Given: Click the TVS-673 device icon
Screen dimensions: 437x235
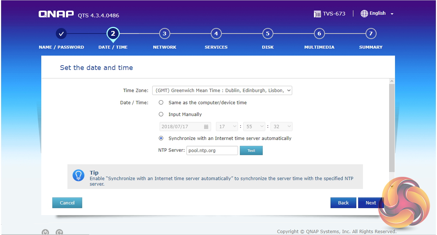Looking at the screenshot, I should point(317,14).
